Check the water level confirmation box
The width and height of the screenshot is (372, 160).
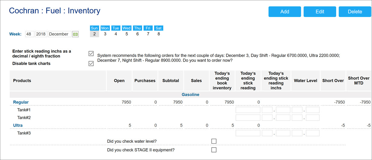click(214, 141)
